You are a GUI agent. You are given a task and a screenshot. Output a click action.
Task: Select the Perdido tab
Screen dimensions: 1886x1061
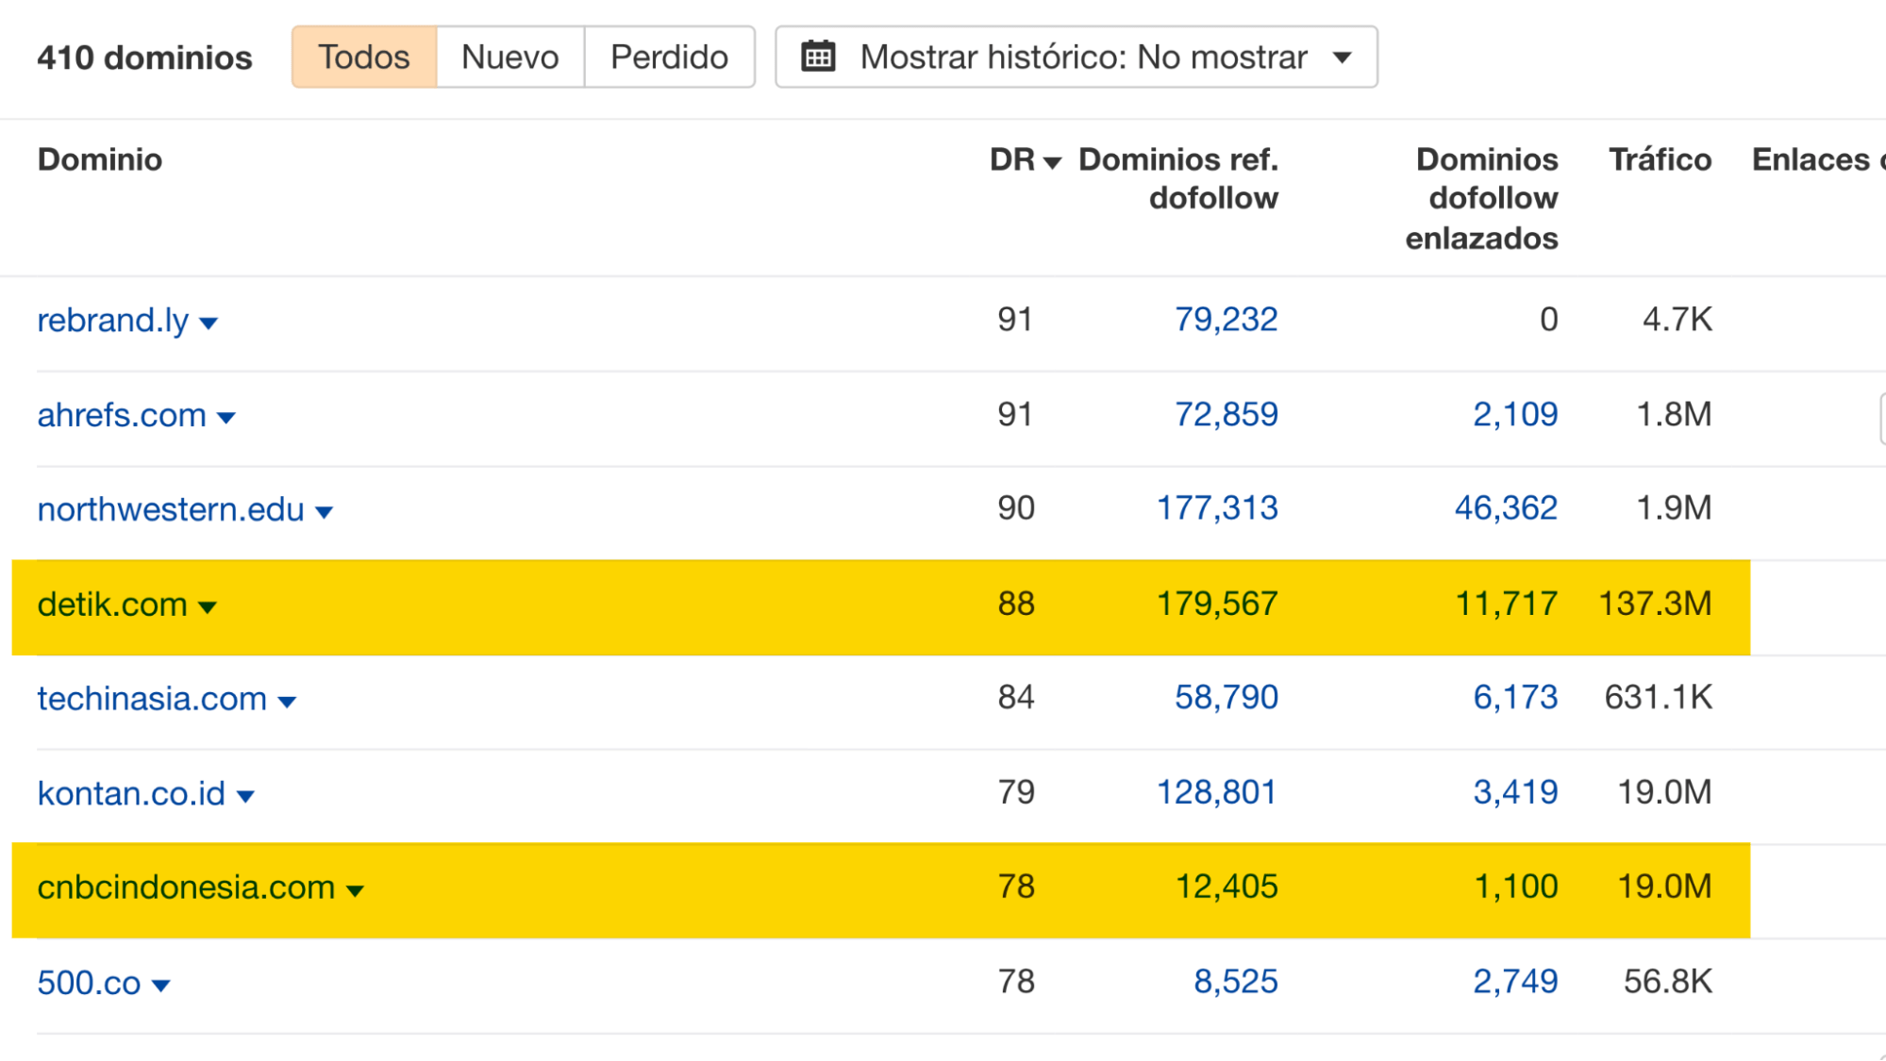click(x=669, y=57)
